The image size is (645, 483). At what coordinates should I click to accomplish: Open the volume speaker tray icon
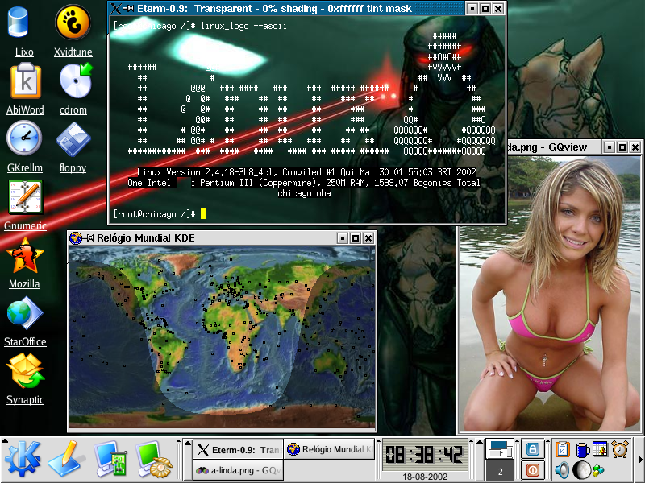click(x=561, y=470)
